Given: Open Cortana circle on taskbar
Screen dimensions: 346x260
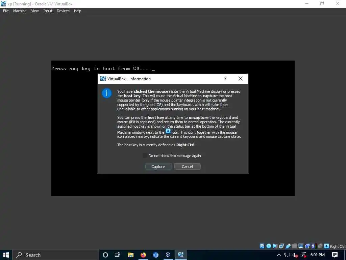Looking at the screenshot, I should click(x=105, y=255).
